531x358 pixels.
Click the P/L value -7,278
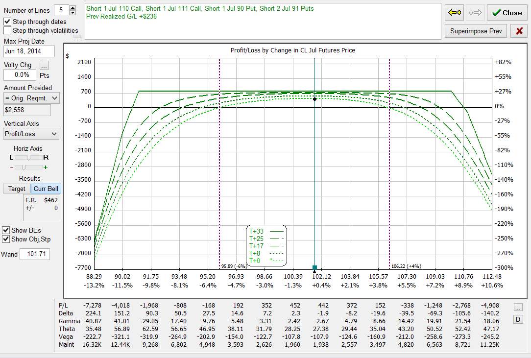point(93,306)
